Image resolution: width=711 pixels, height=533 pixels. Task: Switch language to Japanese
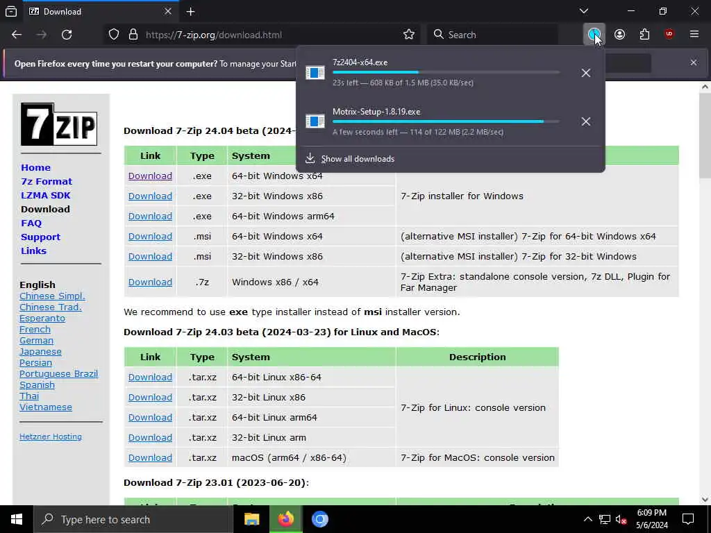(x=40, y=352)
